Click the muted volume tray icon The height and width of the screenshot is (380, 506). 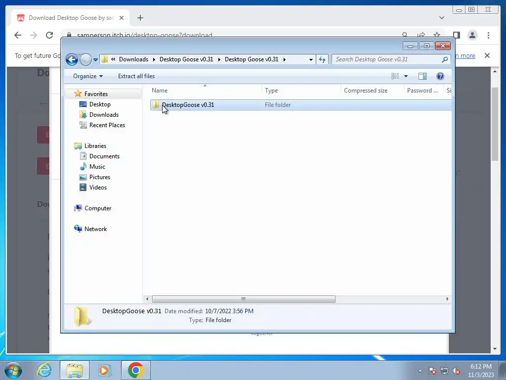456,371
